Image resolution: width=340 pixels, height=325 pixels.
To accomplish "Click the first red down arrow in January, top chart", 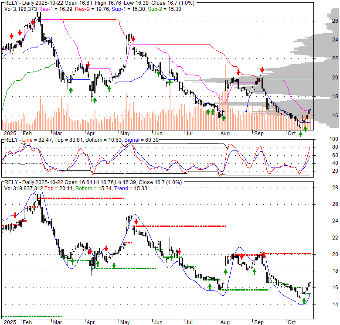I will click(x=11, y=36).
